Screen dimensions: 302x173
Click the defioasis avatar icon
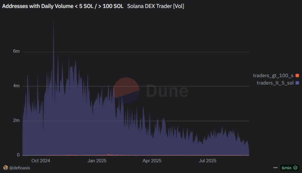click(5, 168)
